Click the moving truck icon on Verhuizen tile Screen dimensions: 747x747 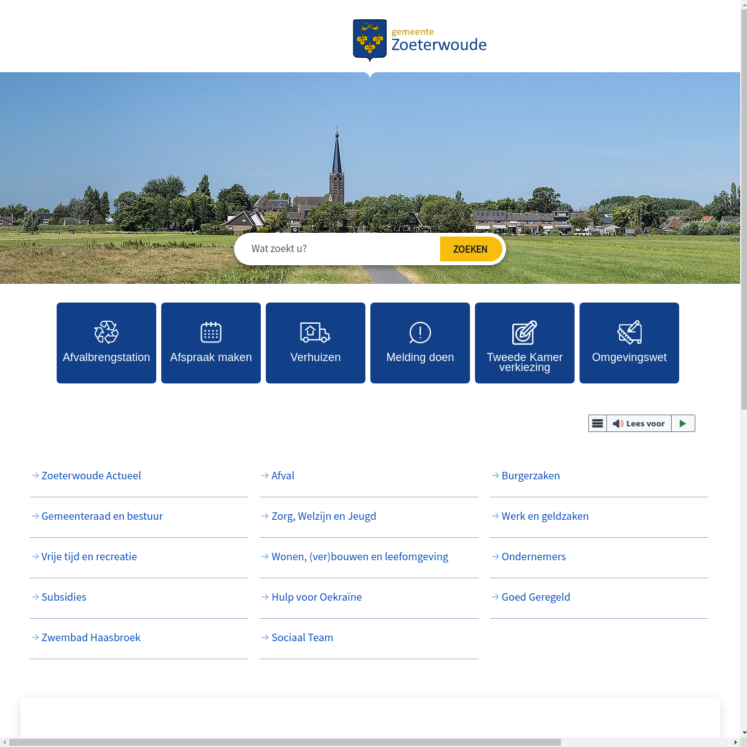315,332
